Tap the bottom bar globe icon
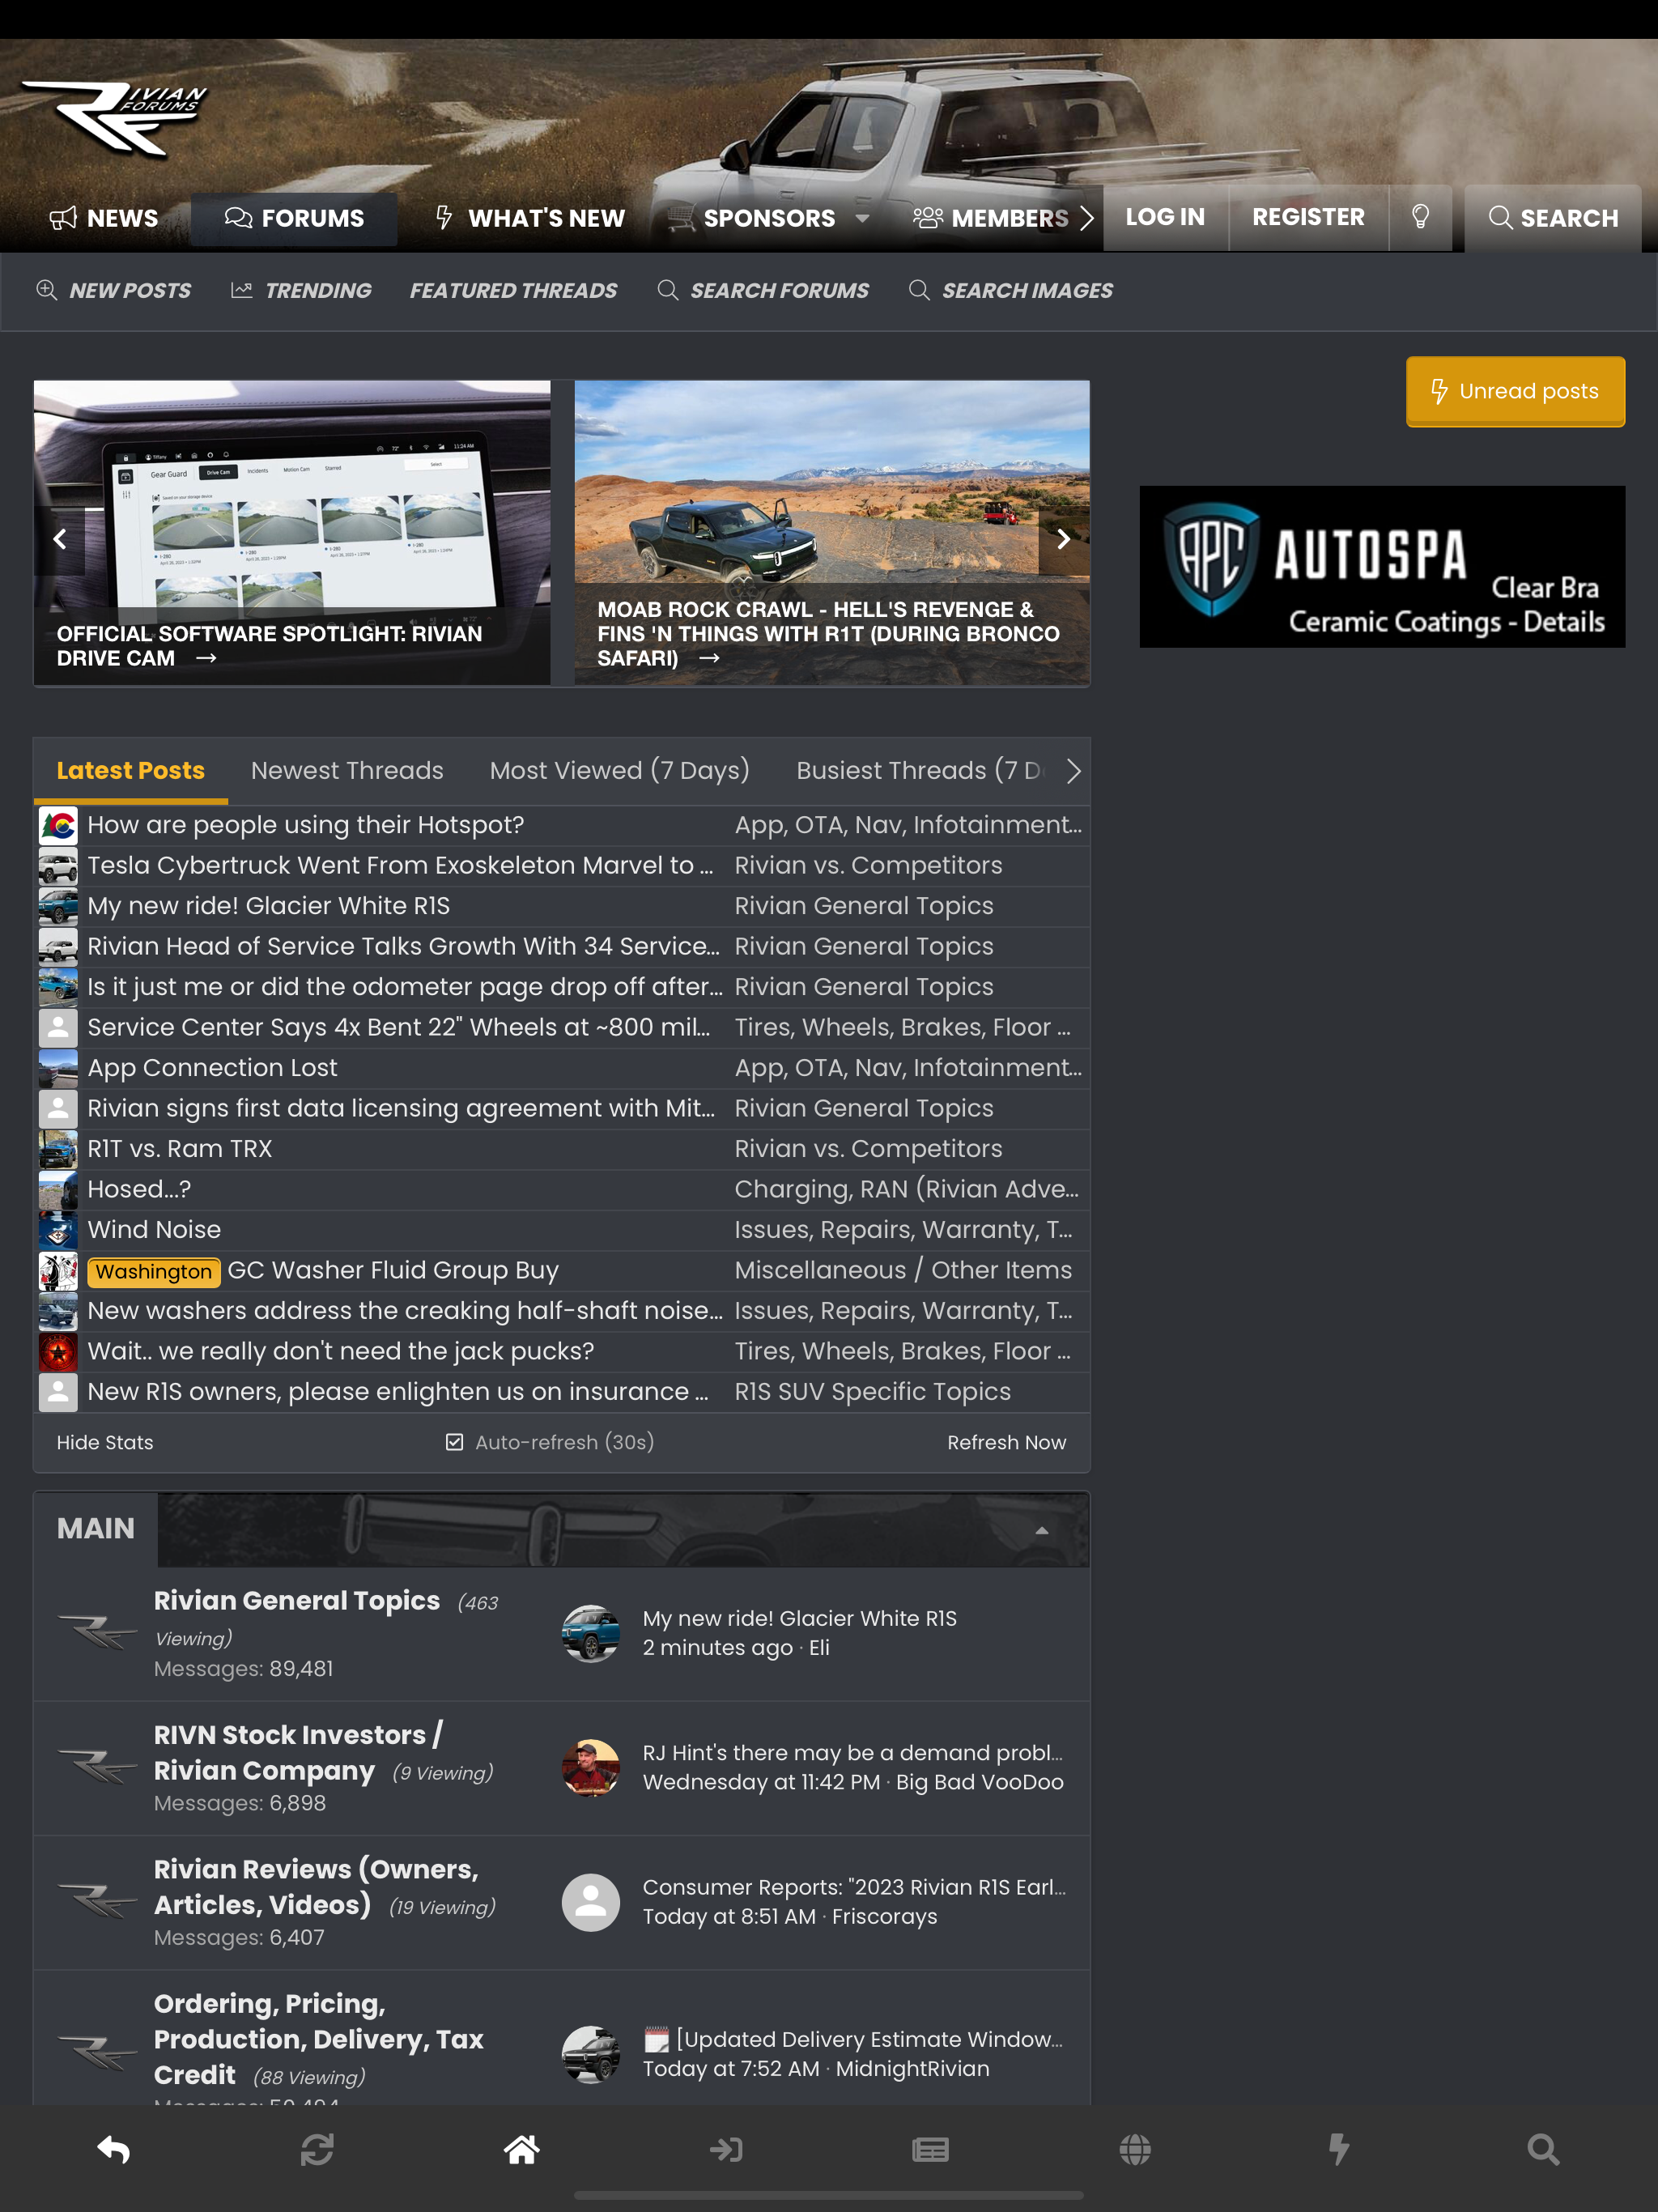This screenshot has width=1658, height=2212. tap(1135, 2149)
